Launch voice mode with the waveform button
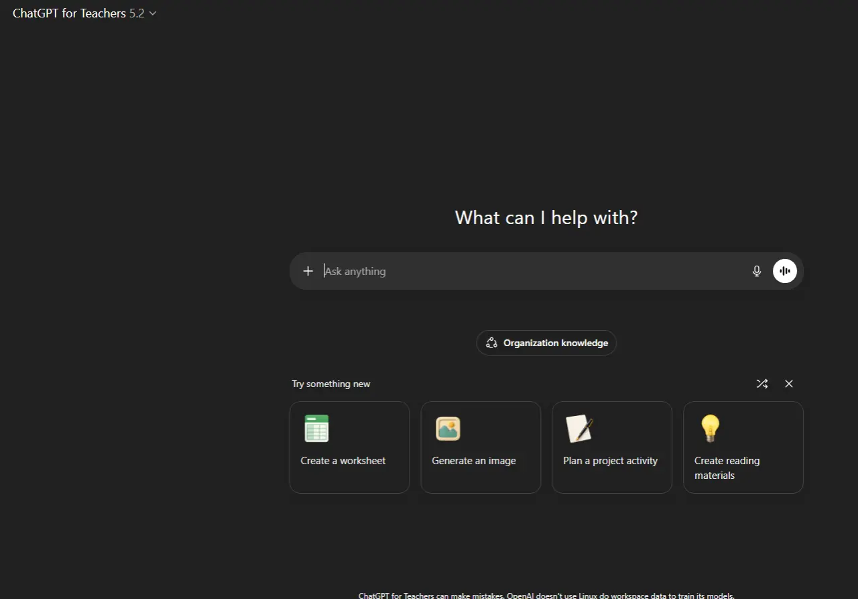The image size is (858, 599). click(x=785, y=271)
